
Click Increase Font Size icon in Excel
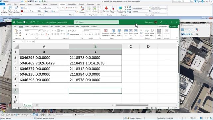(45, 31)
